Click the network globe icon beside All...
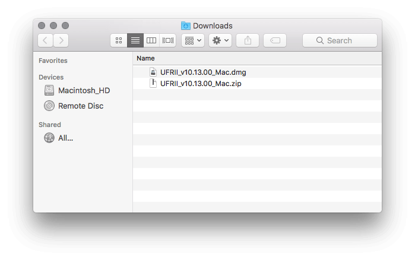This screenshot has width=415, height=260. (x=49, y=138)
